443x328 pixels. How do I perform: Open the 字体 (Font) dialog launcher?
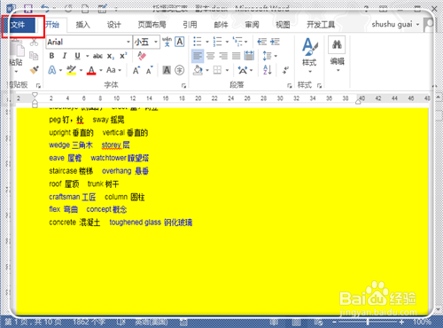[183, 86]
